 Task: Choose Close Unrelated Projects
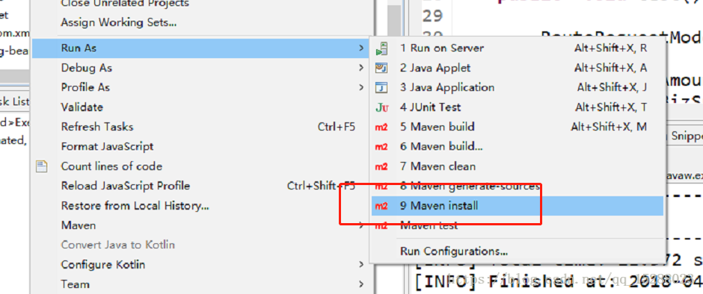200,4
